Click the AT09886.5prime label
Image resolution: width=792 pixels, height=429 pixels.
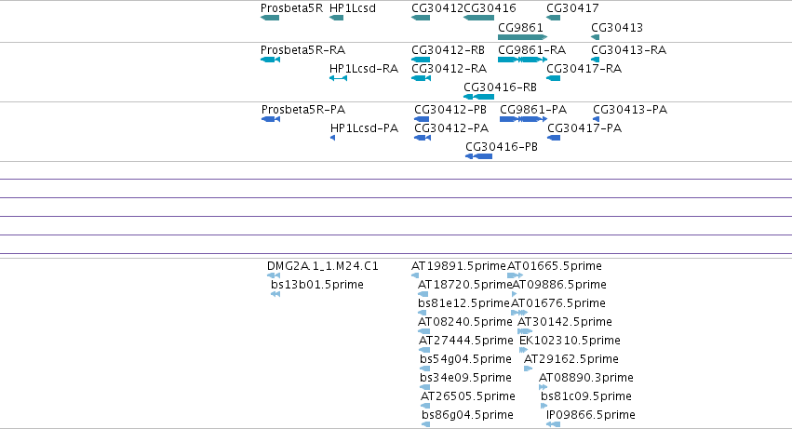(x=559, y=285)
